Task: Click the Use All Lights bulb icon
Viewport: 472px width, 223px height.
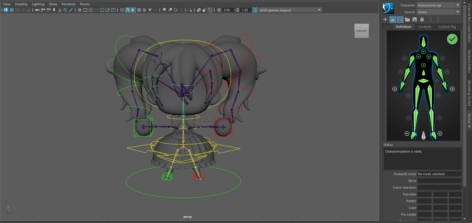Action: coord(150,10)
